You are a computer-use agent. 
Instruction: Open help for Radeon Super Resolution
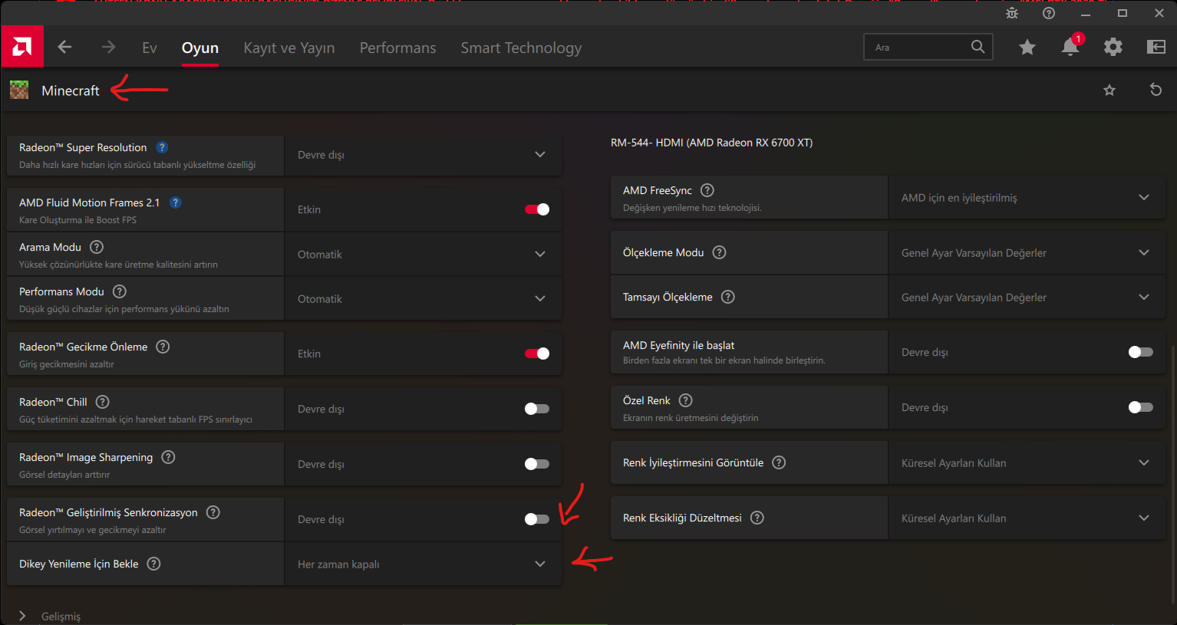coord(162,147)
